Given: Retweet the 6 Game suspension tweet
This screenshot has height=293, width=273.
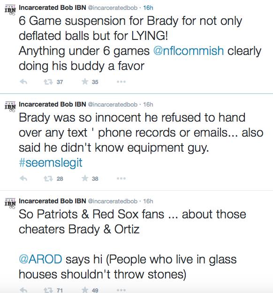Looking at the screenshot, I should (x=48, y=82).
